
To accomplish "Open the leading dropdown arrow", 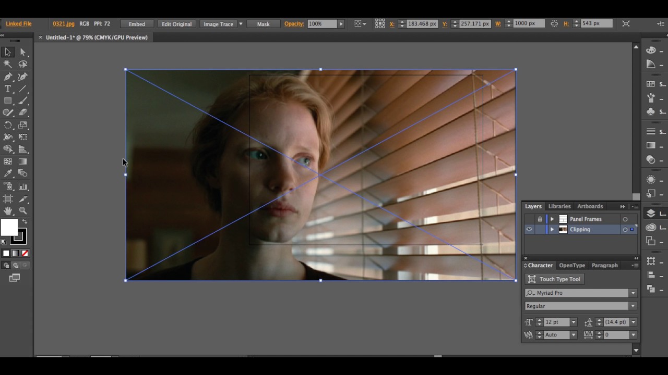I will tap(633, 322).
